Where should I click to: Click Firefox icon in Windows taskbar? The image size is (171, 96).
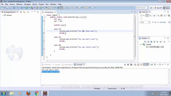[x=29, y=93]
